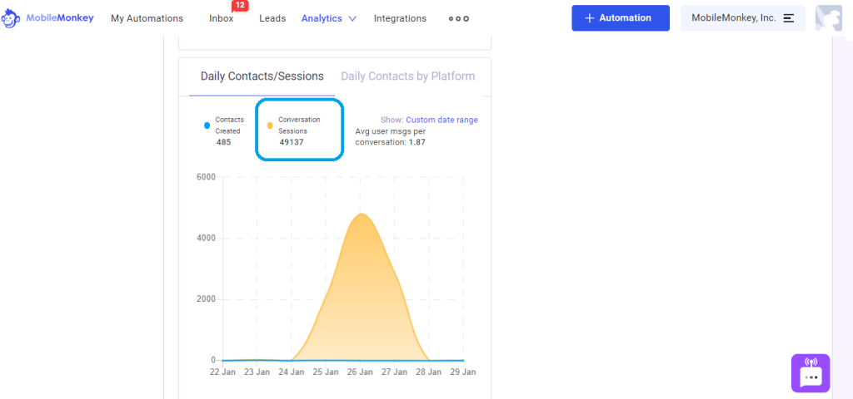Viewport: 853px width, 399px height.
Task: Open the purple chatbot widget icon
Action: coord(811,373)
